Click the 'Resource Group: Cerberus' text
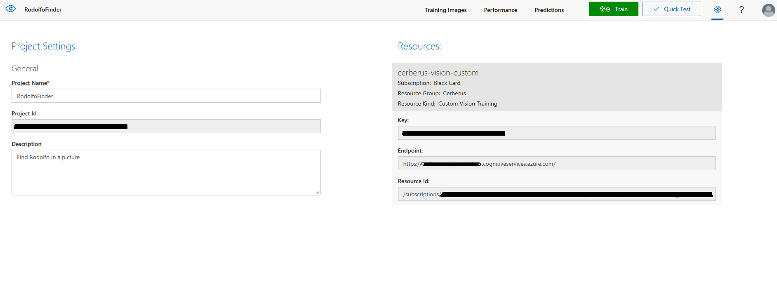 (x=432, y=93)
